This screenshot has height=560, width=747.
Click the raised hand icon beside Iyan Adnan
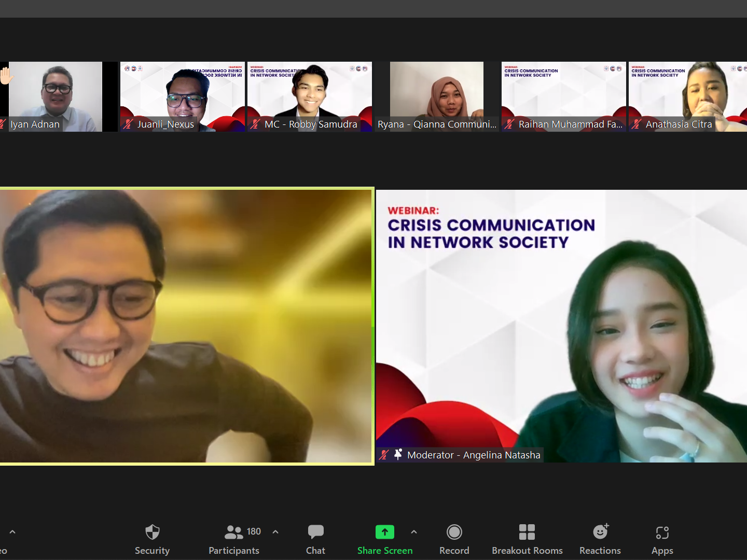[x=6, y=77]
